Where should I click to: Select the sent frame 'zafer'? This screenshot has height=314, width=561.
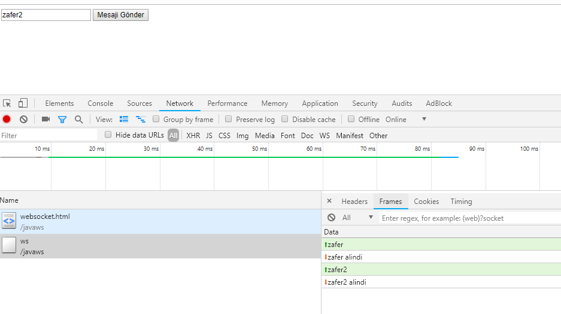tap(441, 245)
